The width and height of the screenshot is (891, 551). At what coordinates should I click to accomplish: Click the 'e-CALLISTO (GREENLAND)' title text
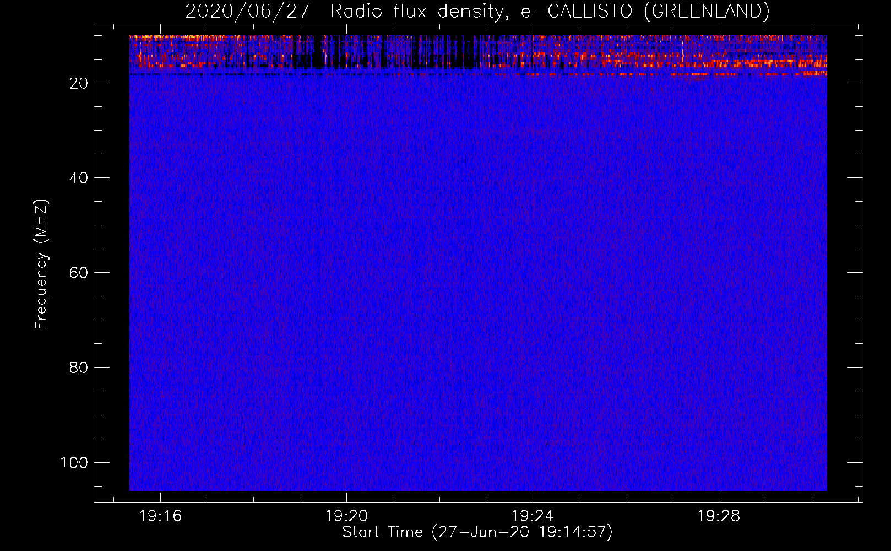point(645,12)
